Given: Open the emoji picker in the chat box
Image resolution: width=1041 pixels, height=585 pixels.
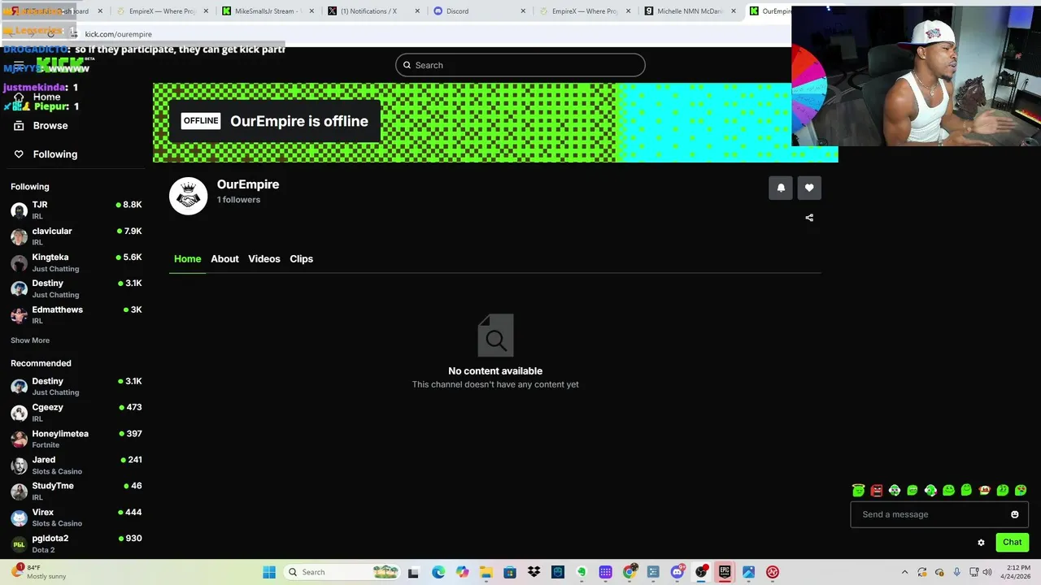Looking at the screenshot, I should (x=1015, y=514).
